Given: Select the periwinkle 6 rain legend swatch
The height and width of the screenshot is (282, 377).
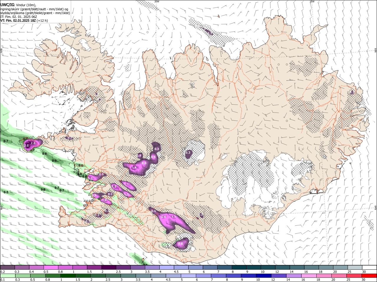Looking at the screenshot, I should coord(204,276).
